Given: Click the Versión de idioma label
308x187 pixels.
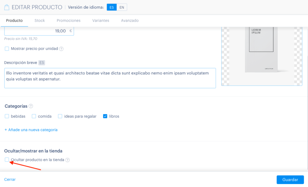Looking at the screenshot, I should [x=86, y=7].
